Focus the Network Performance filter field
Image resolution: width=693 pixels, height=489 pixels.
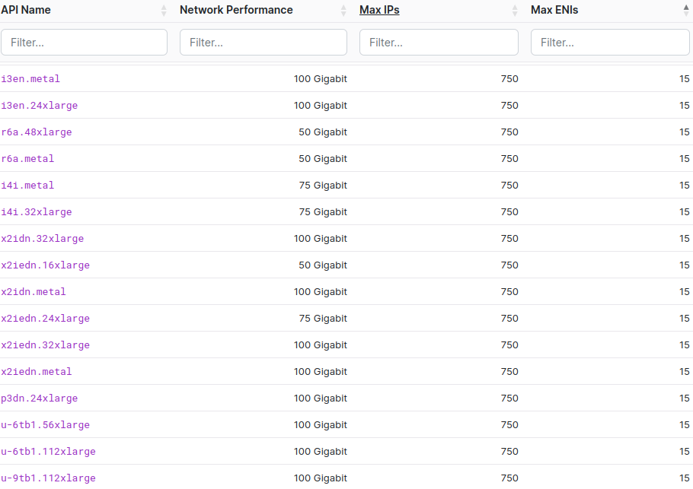pos(263,43)
